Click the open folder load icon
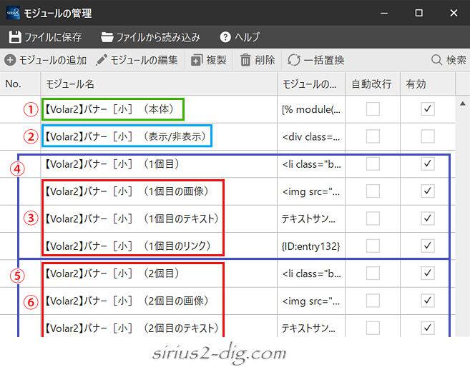Screen dimensions: 470x367 coord(107,37)
